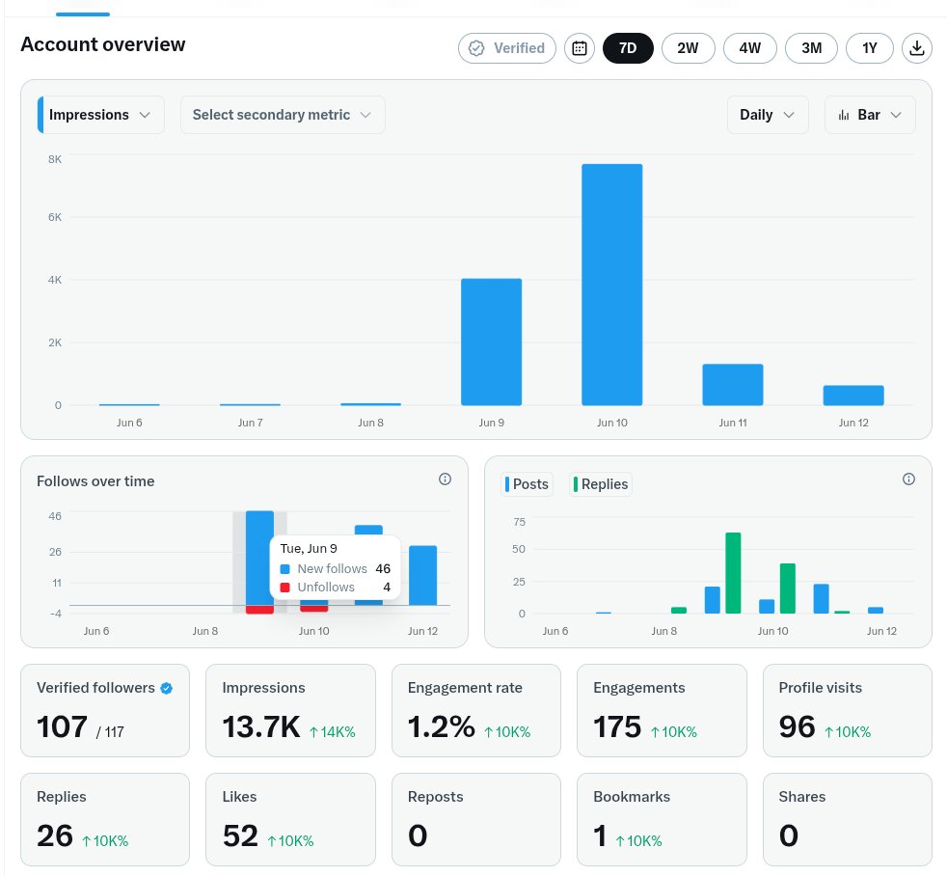Open the Reposts 0 card
The height and width of the screenshot is (876, 947).
coord(476,820)
